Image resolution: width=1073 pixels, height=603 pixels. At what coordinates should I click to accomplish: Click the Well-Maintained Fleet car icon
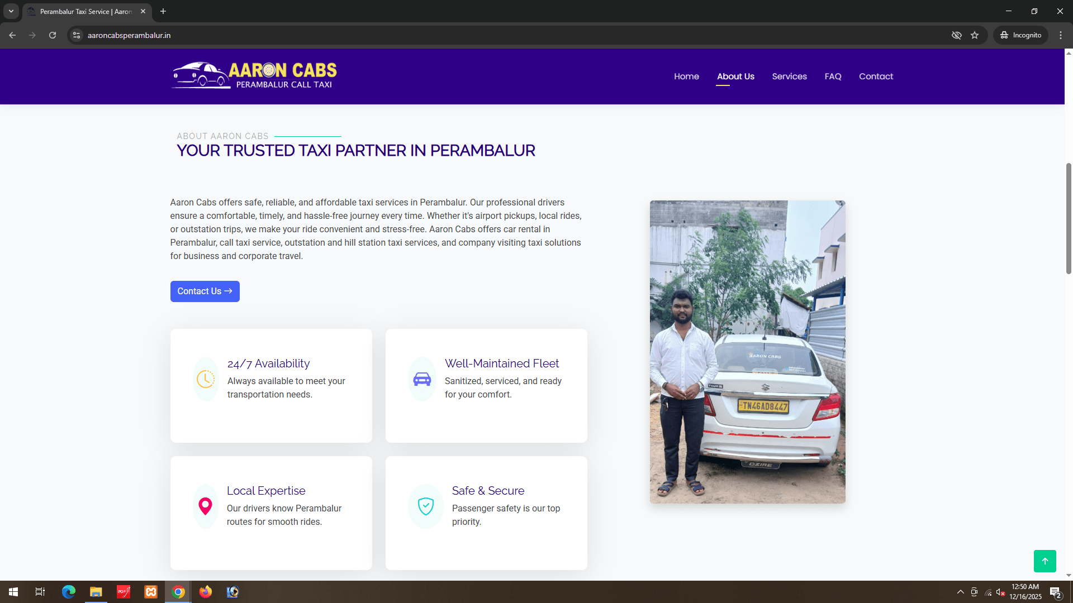click(x=422, y=379)
